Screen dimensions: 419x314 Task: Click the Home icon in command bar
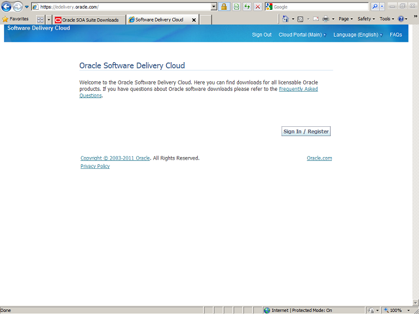pos(285,20)
